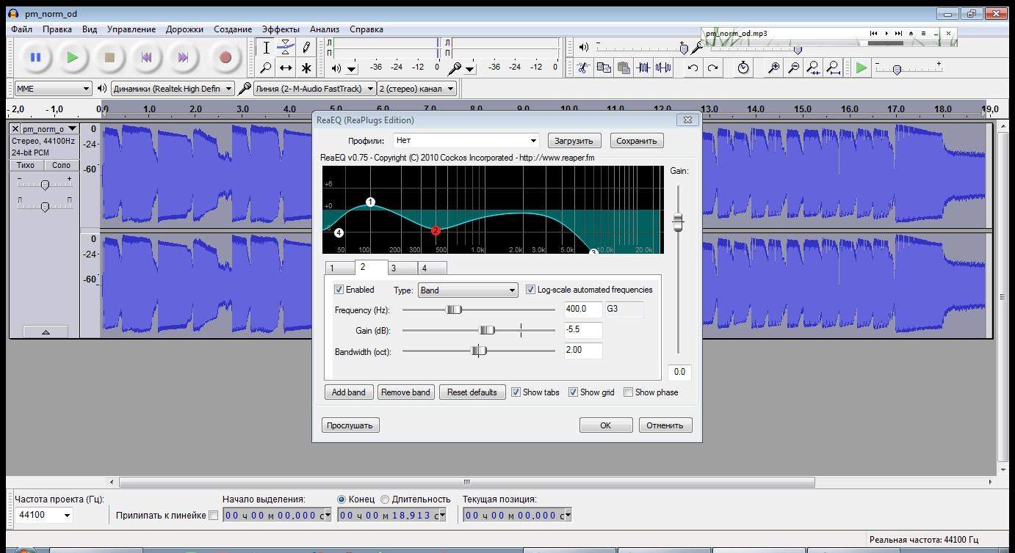Enable the Show phase checkbox
1015x553 pixels.
coord(628,392)
